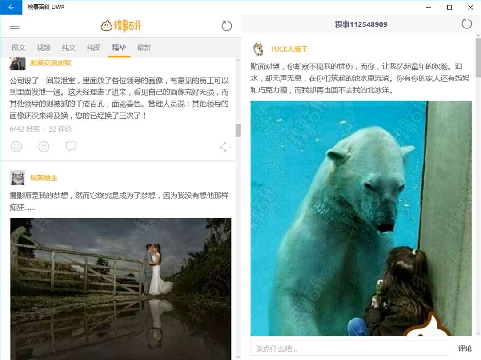Click the 评论 submit button
The width and height of the screenshot is (481, 360).
tap(465, 348)
